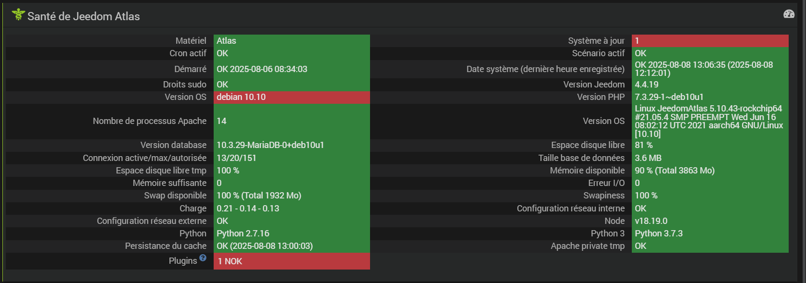Click the "Mémoire disponible" label

(x=587, y=171)
